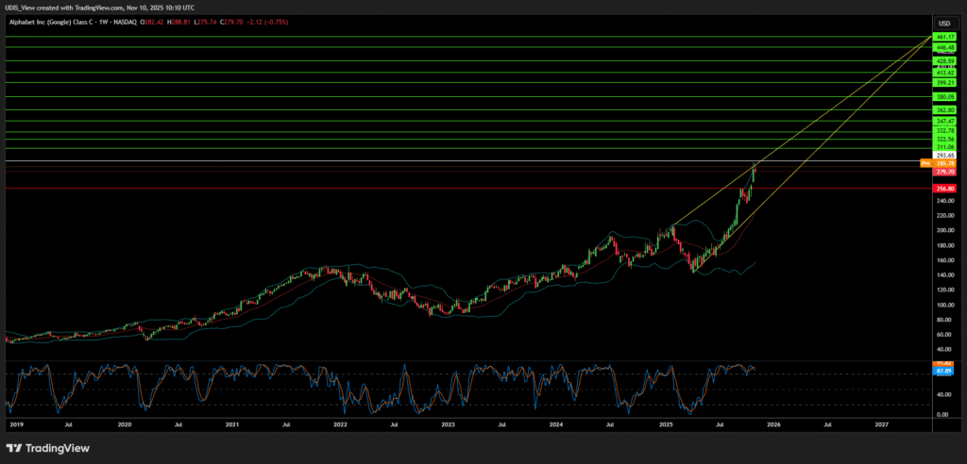Click the 428.59 green level label
The width and height of the screenshot is (967, 464).
[943, 60]
